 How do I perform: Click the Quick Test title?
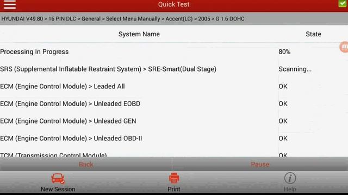[x=174, y=4]
